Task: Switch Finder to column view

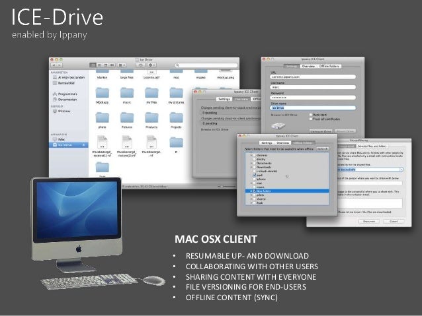Action: click(x=106, y=65)
